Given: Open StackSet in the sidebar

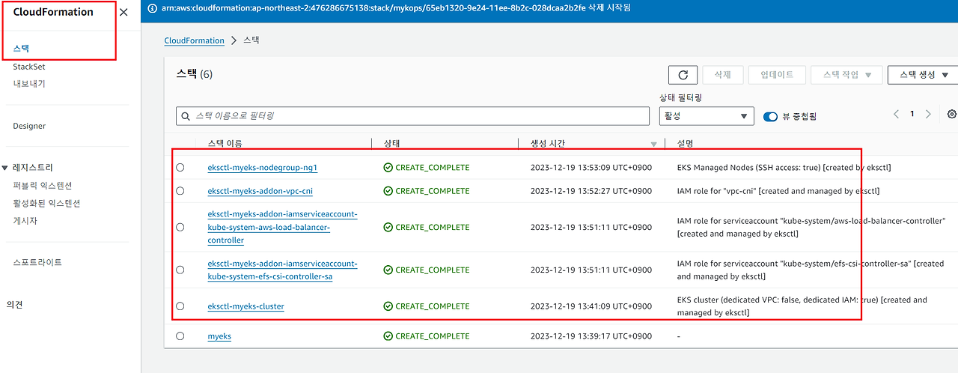Looking at the screenshot, I should coord(29,67).
